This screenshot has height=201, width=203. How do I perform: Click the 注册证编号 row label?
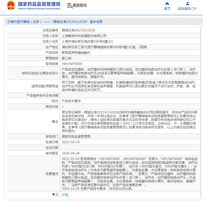click(50, 30)
